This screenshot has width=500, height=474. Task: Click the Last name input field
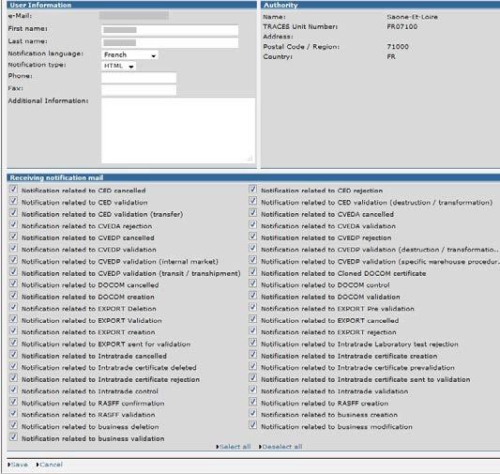click(x=170, y=43)
